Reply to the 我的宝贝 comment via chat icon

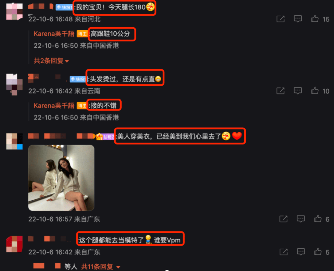click(x=298, y=19)
